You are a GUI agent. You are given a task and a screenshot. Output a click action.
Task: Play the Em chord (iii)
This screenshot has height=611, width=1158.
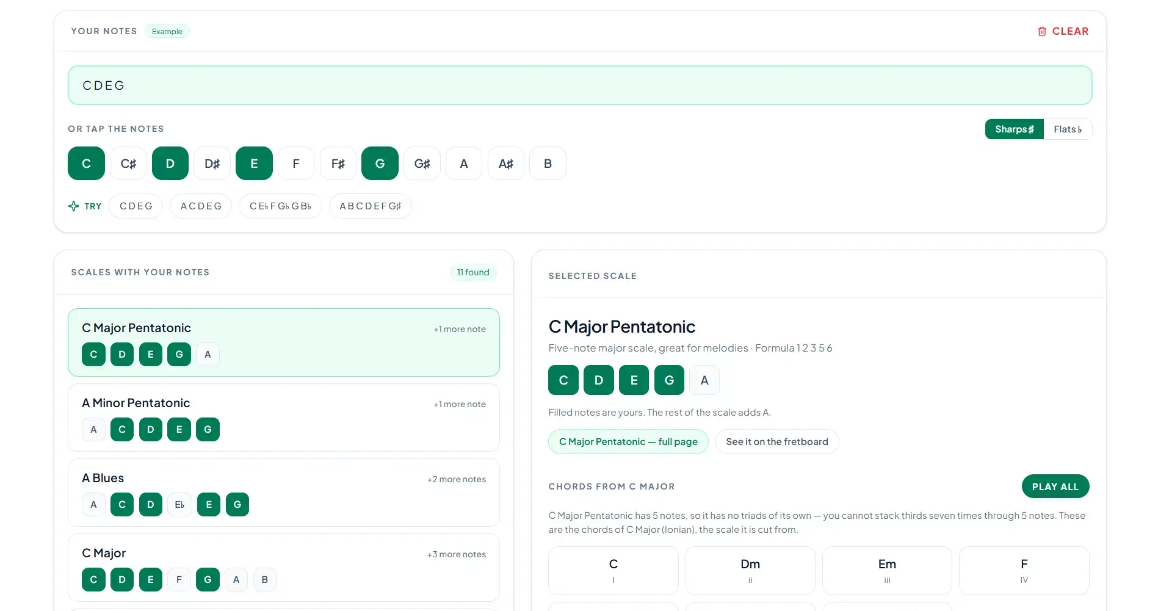point(887,571)
